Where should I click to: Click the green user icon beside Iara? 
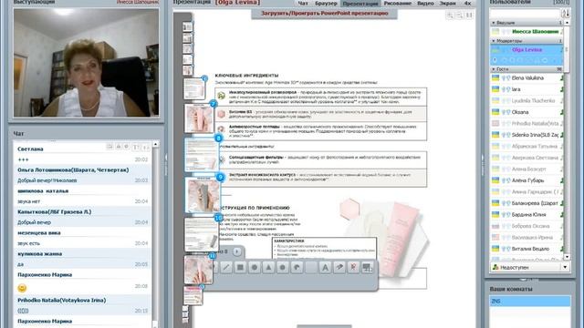[561, 89]
